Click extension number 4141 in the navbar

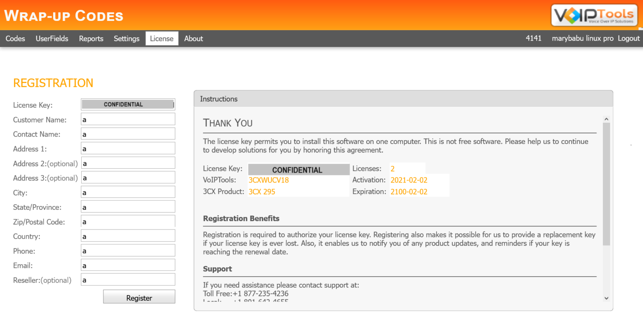point(533,38)
